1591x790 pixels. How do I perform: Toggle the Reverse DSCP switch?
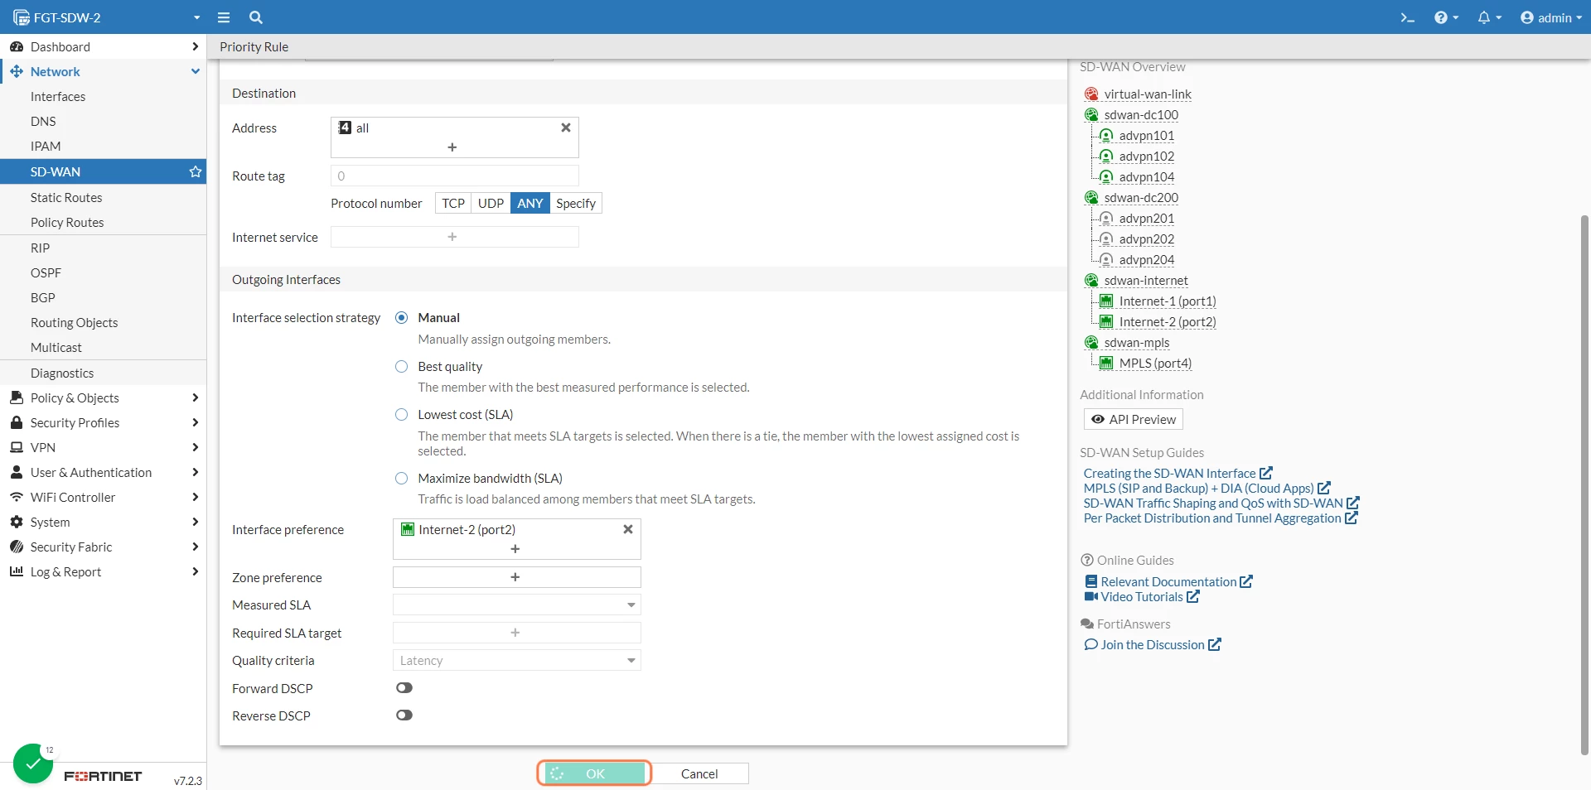404,715
